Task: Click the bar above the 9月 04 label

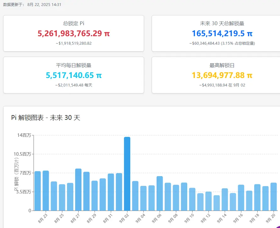Action: [143, 198]
